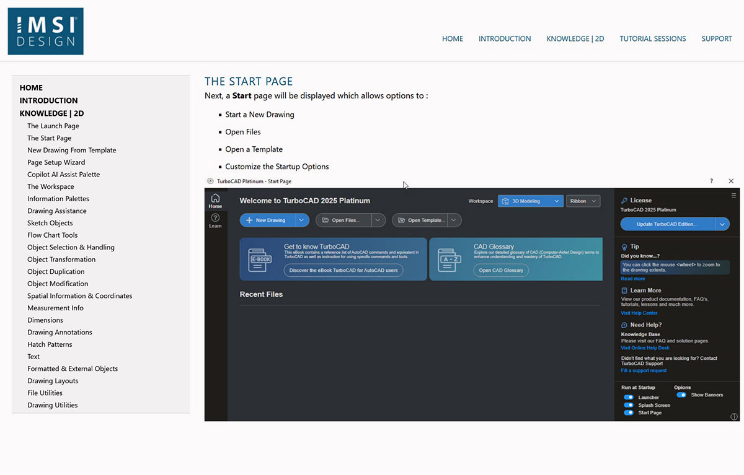The height and width of the screenshot is (475, 744).
Task: Open TUTORIAL SESSIONS in top navigation
Action: click(x=653, y=38)
